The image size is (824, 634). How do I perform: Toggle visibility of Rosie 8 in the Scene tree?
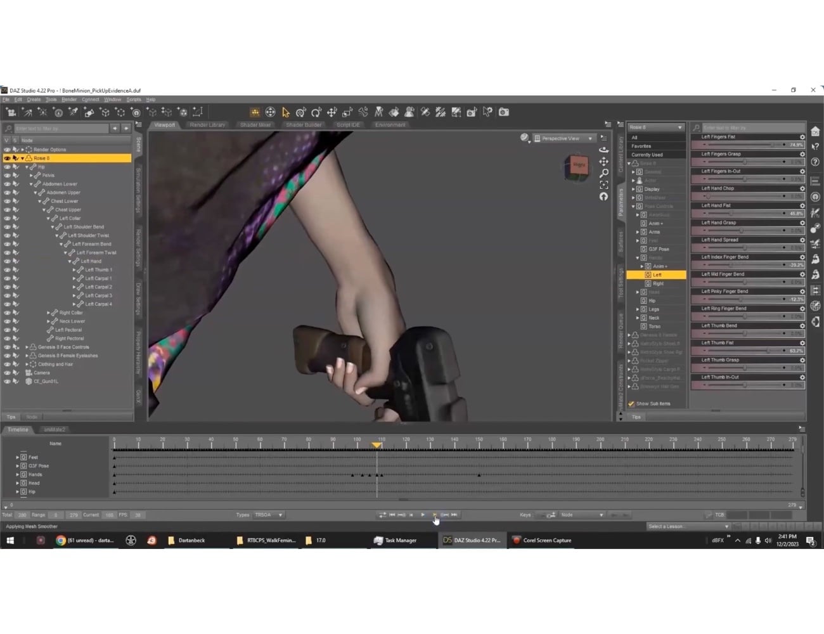click(6, 157)
